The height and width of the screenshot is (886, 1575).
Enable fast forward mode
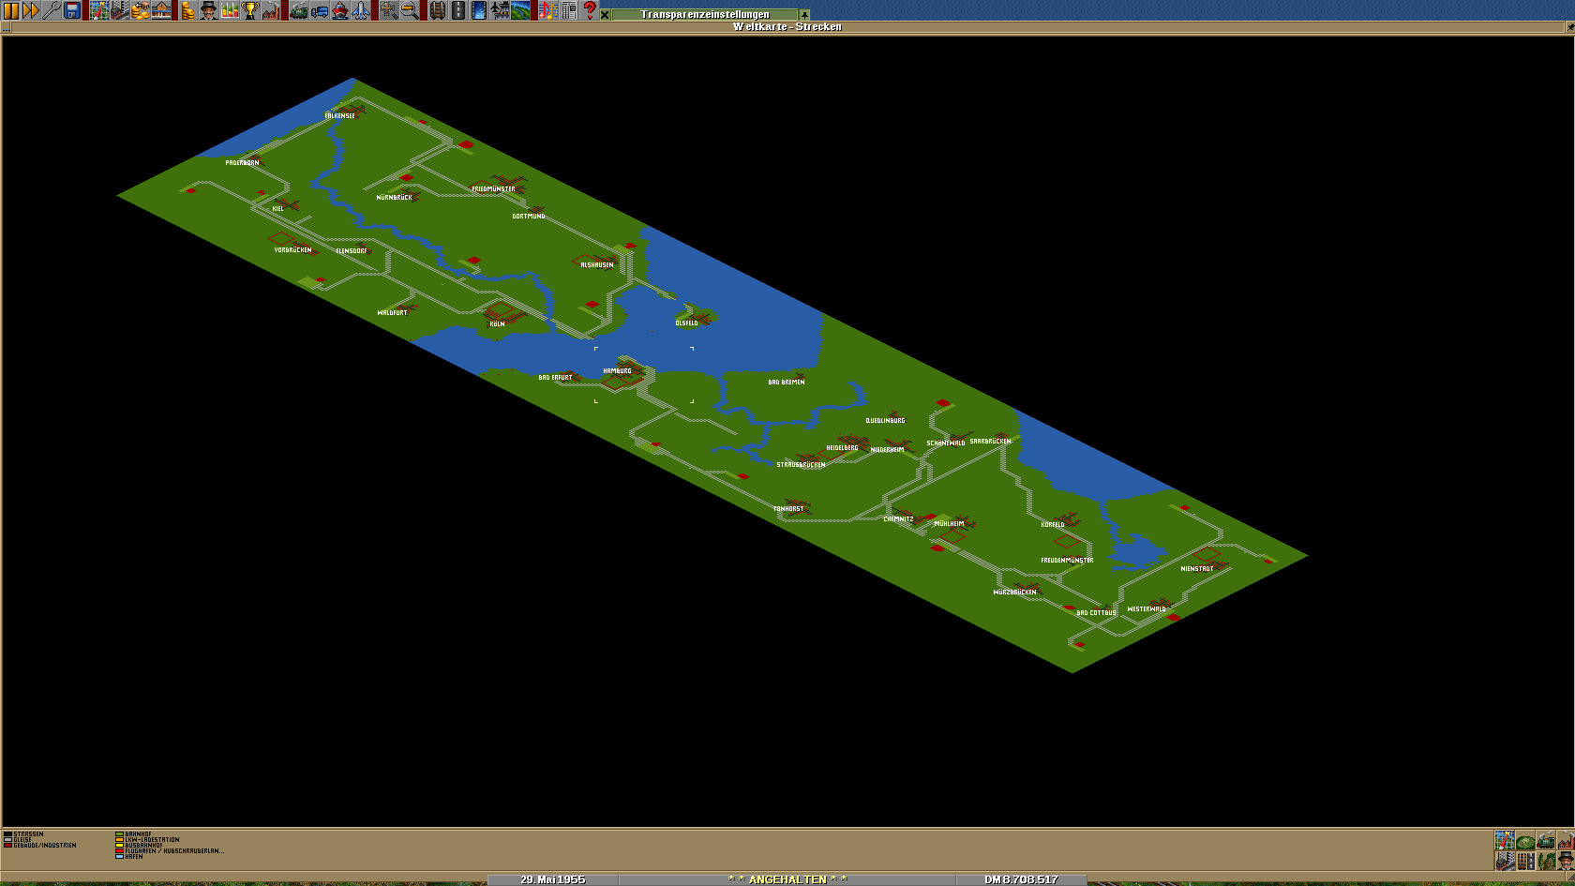[x=31, y=10]
